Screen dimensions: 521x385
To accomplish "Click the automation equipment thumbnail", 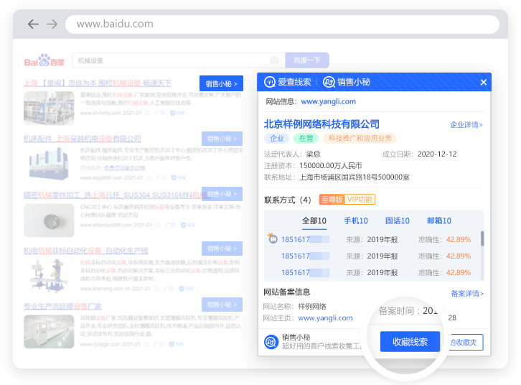I will coord(49,276).
